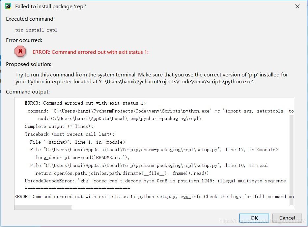Dismiss the dialog using Cancel
The height and width of the screenshot is (227, 308).
point(287,218)
